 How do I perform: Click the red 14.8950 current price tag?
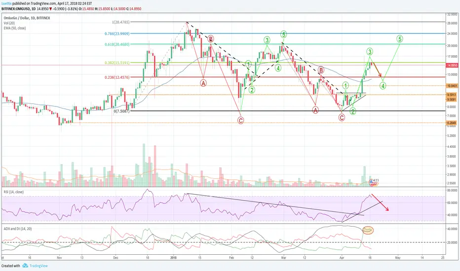tap(452, 66)
